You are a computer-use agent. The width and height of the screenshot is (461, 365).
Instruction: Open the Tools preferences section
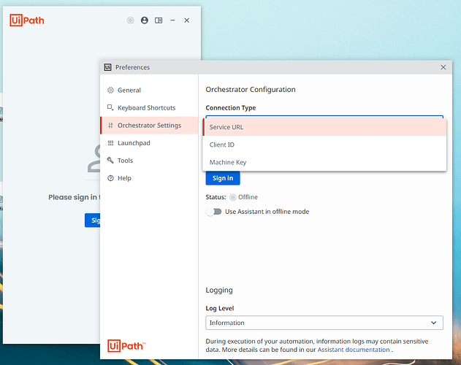[x=149, y=161]
